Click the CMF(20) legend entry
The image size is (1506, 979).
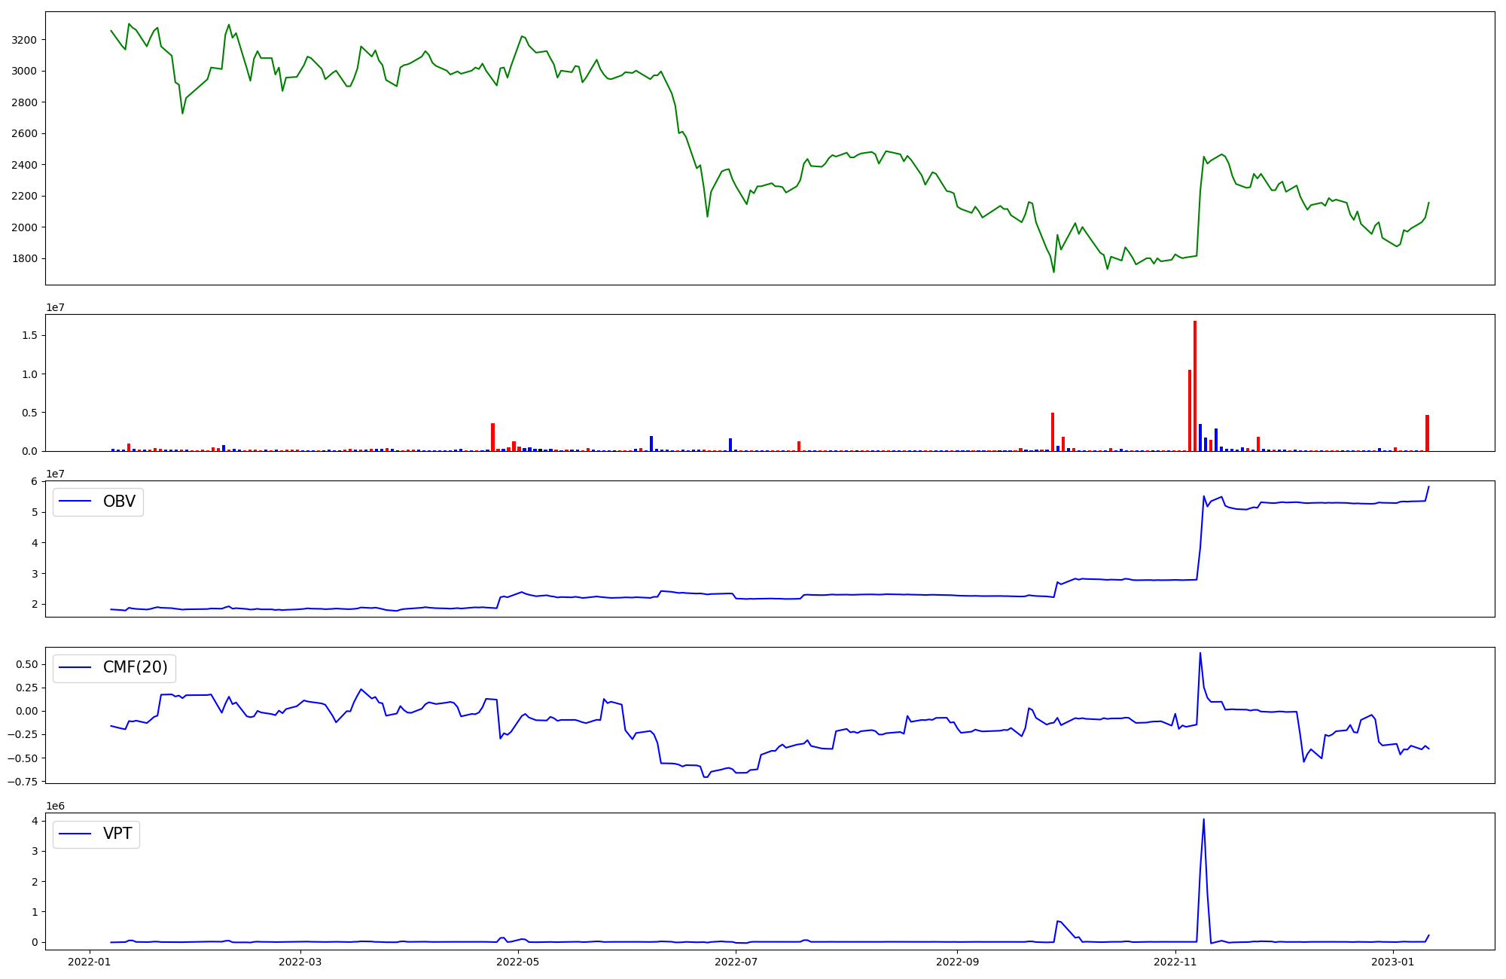click(135, 668)
